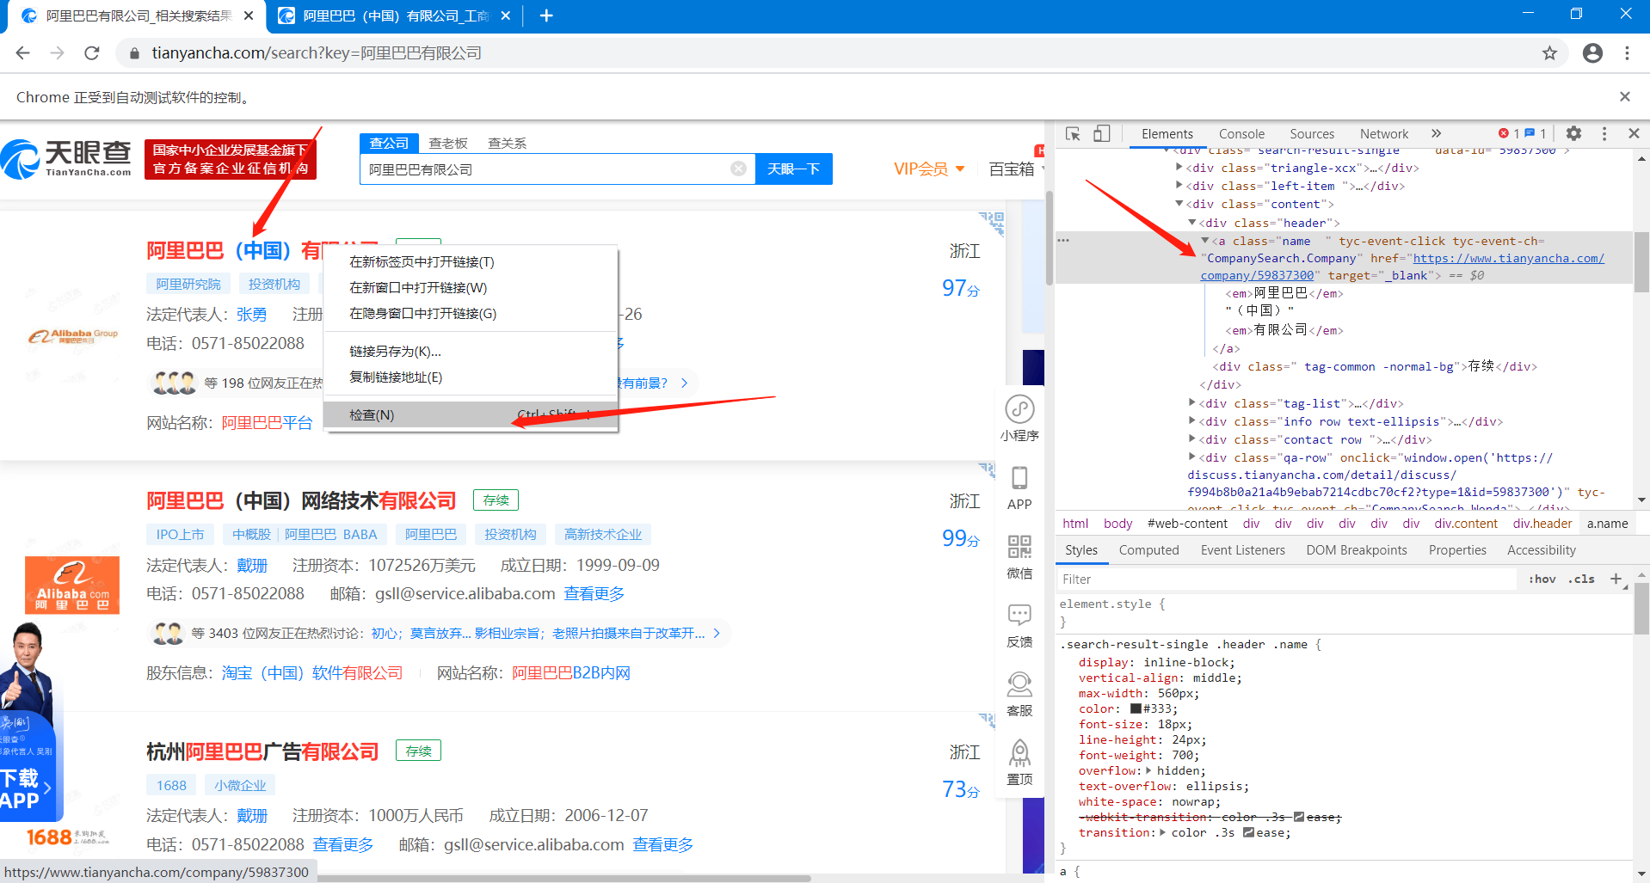Choose 复制链接地址(E) from context menu
Screen dimensions: 1650x883
click(x=471, y=377)
